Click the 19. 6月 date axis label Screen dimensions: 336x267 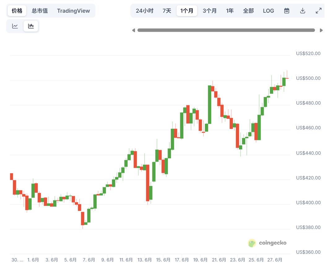click(200, 260)
